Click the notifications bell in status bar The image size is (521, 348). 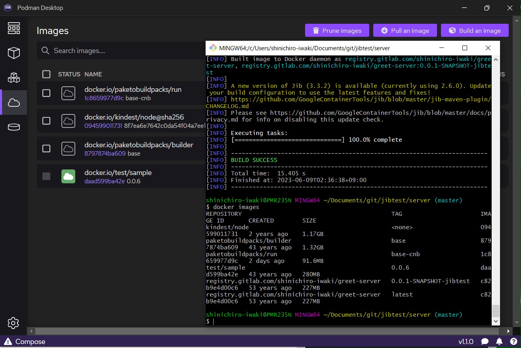point(500,341)
